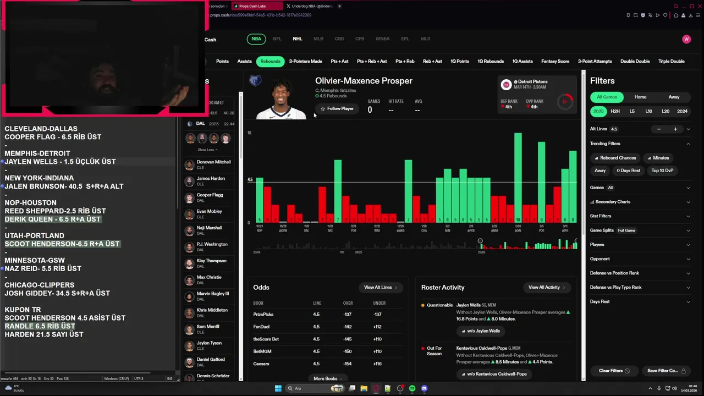Switch to the NFL league tab
The image size is (704, 396).
coord(277,39)
